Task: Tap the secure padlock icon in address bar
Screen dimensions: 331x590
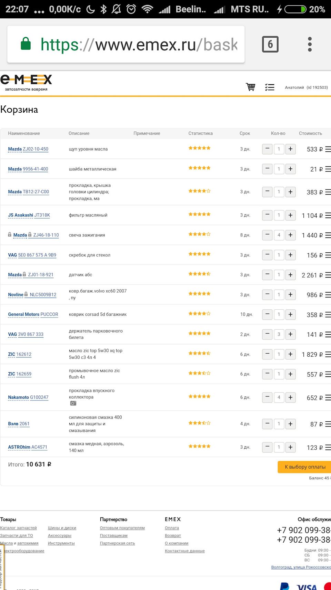Action: pyautogui.click(x=26, y=44)
